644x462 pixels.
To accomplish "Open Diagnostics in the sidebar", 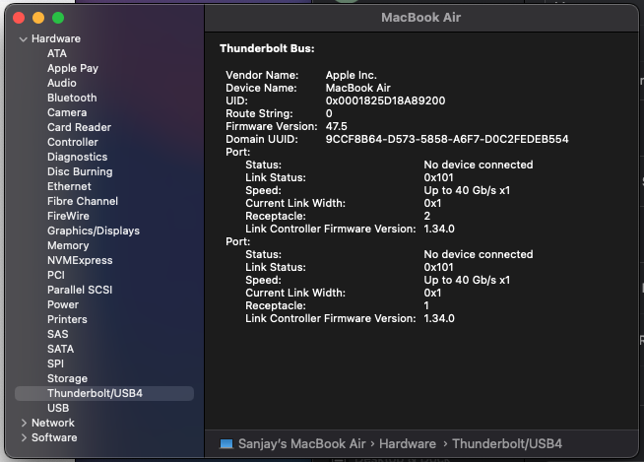I will tap(77, 157).
